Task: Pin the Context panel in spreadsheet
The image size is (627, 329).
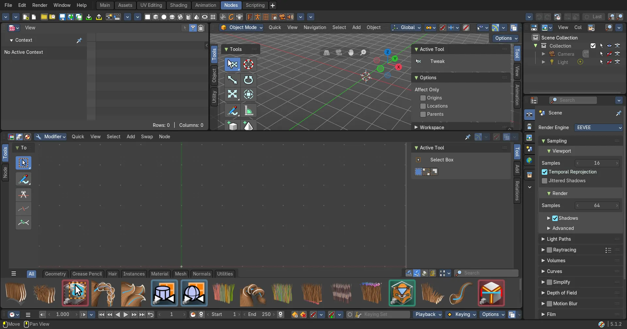Action: [79, 40]
